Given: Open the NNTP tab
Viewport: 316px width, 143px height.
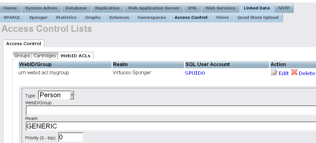Looking at the screenshot, I should point(284,8).
